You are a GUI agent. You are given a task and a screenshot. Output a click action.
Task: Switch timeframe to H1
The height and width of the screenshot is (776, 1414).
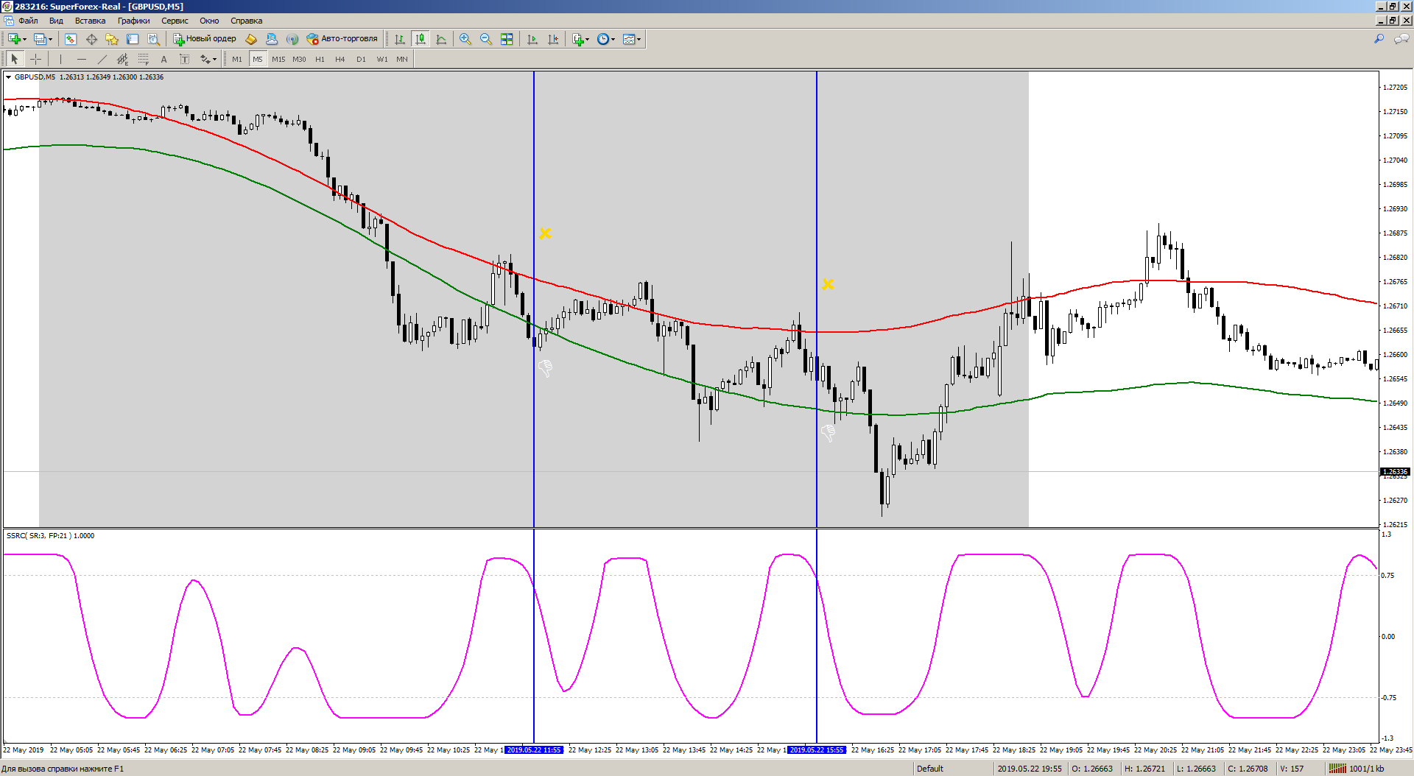click(320, 59)
